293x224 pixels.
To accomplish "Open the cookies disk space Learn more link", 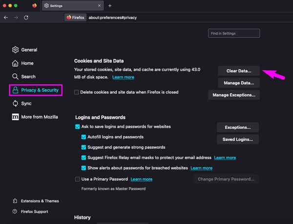I will pyautogui.click(x=123, y=77).
